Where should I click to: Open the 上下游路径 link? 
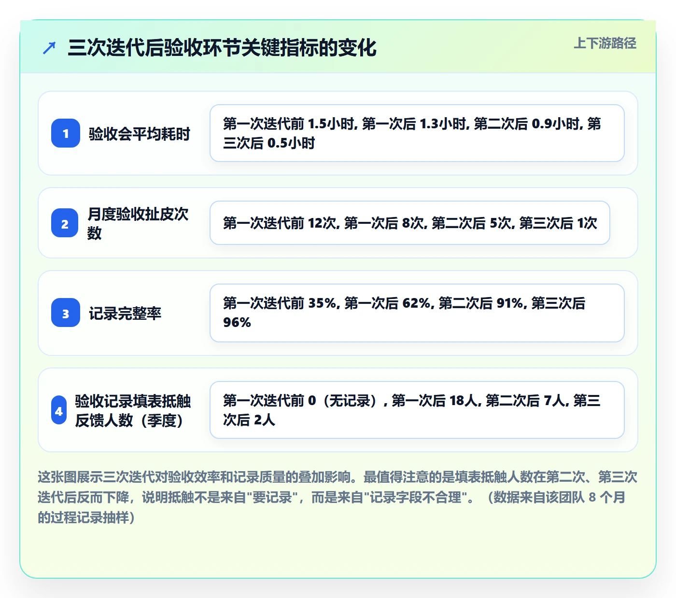pyautogui.click(x=605, y=43)
